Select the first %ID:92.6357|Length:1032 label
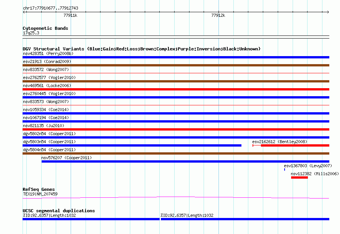This screenshot has height=234, width=340. click(x=49, y=215)
